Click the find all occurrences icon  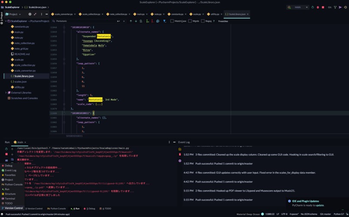coord(141,21)
